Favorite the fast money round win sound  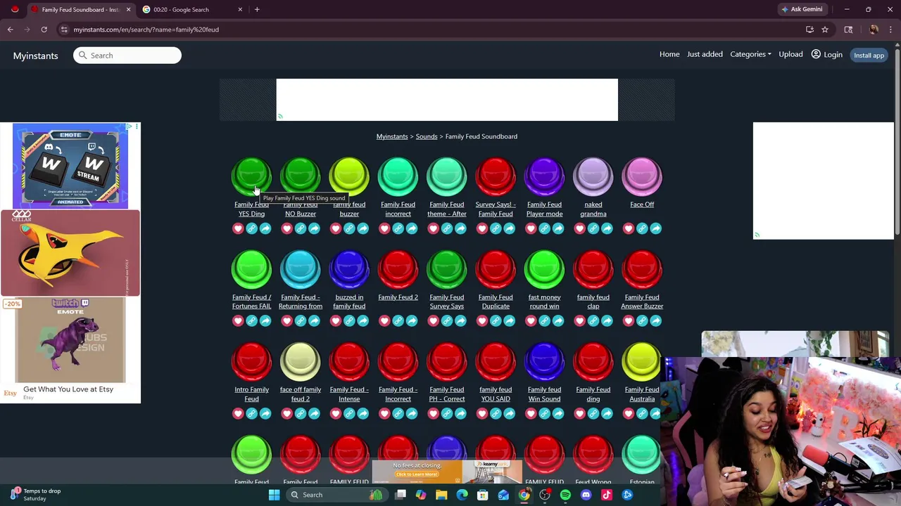pyautogui.click(x=531, y=321)
